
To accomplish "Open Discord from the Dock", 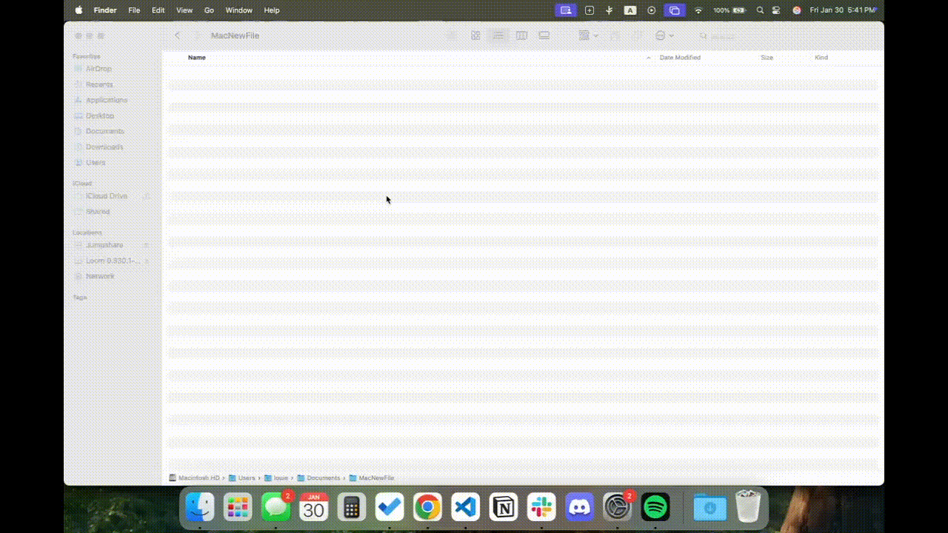I will pos(579,507).
